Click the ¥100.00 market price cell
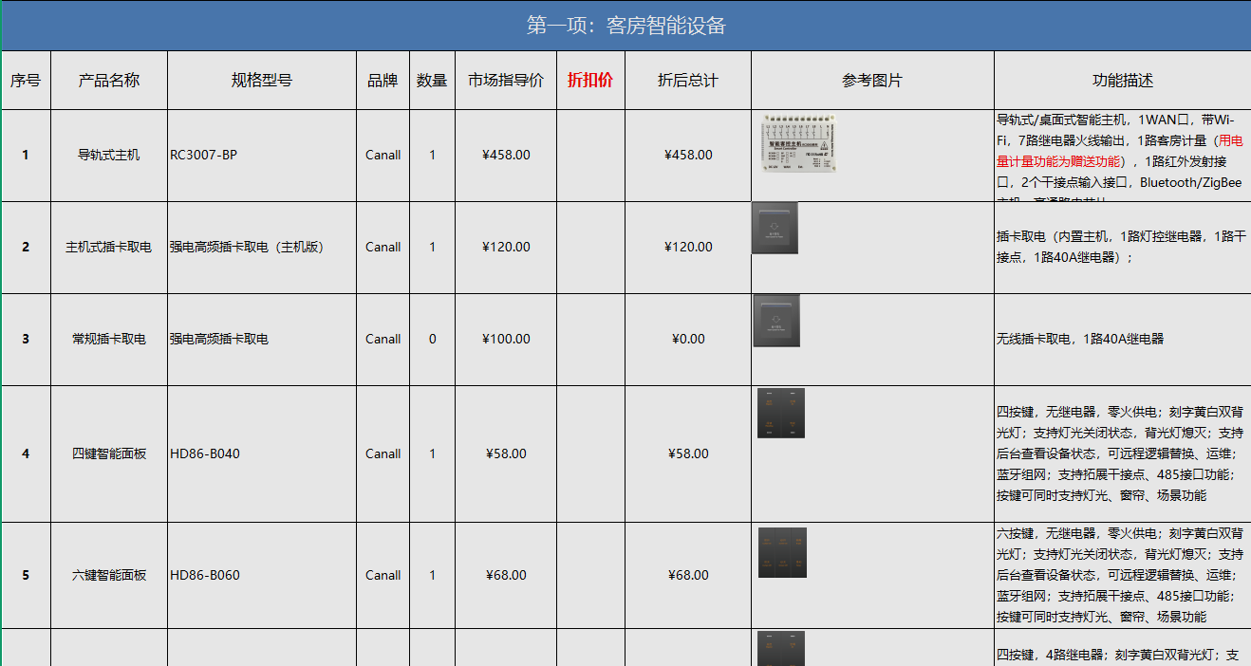The height and width of the screenshot is (666, 1251). (506, 340)
